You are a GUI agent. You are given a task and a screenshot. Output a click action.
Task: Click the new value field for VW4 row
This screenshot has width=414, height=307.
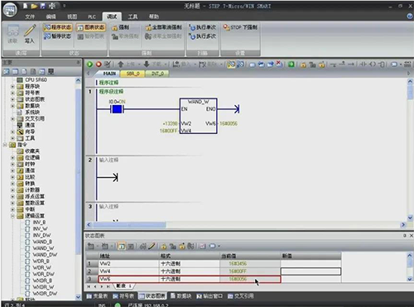310,271
